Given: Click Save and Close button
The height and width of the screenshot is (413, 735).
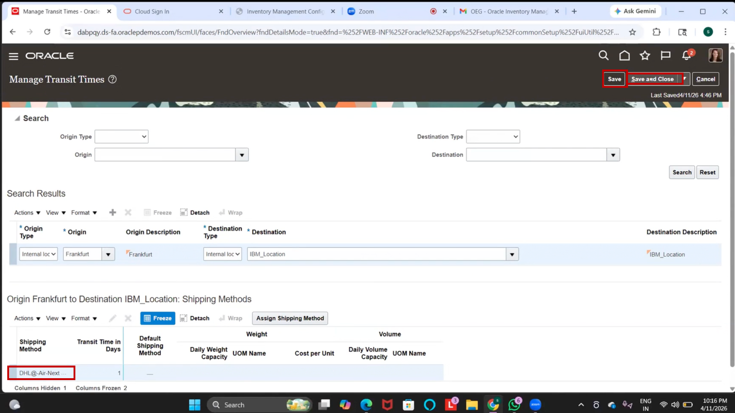Looking at the screenshot, I should [653, 79].
